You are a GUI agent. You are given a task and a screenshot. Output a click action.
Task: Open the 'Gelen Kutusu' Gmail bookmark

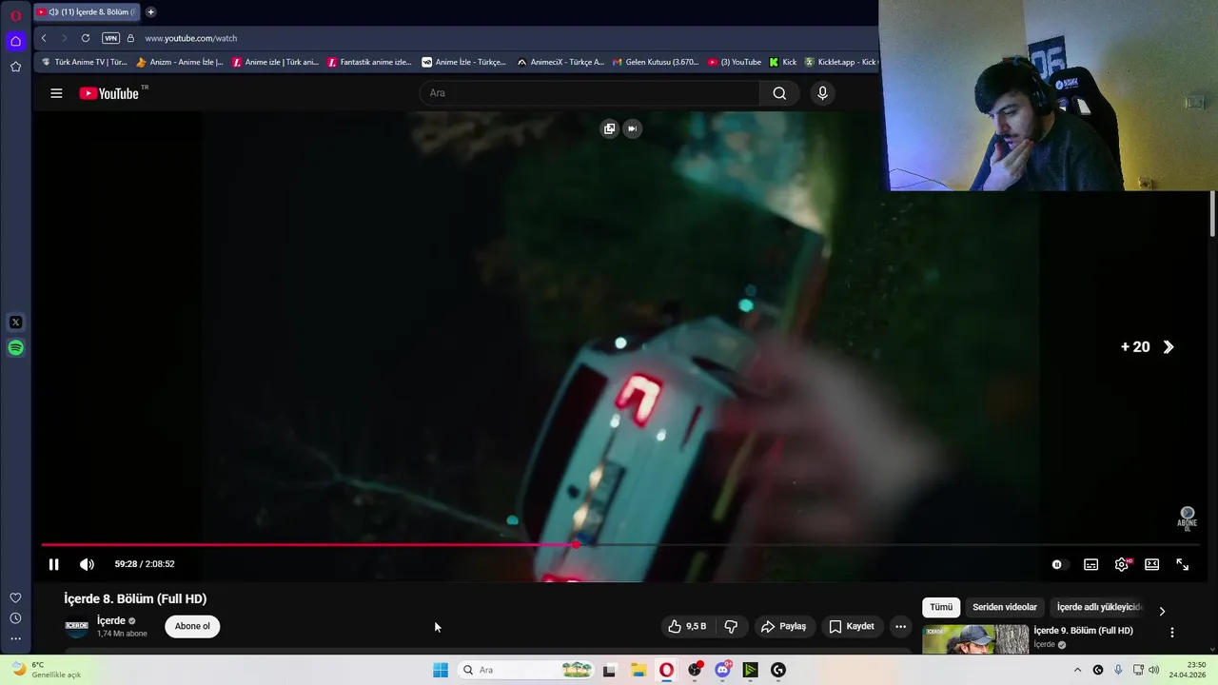click(656, 62)
